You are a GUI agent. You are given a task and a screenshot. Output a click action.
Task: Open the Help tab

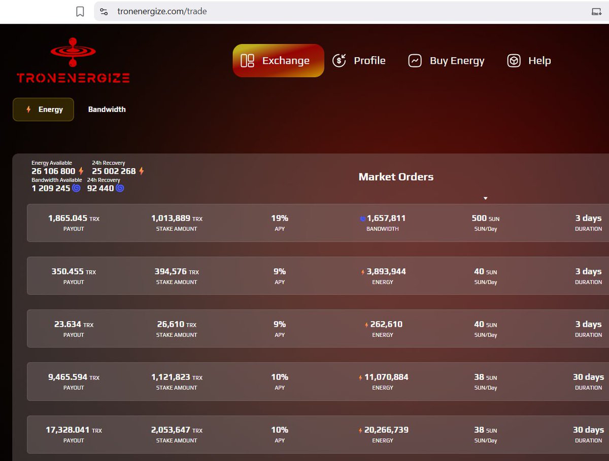point(529,61)
